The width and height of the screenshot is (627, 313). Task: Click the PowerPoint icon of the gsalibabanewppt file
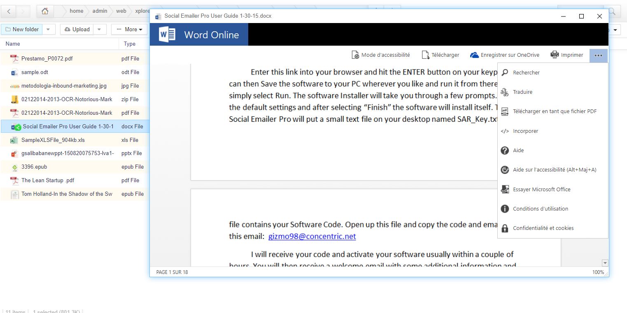pos(14,153)
